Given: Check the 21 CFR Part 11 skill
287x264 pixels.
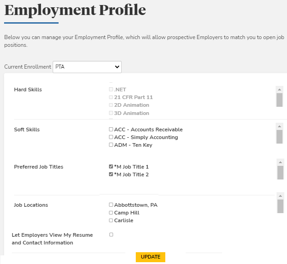Looking at the screenshot, I should click(111, 97).
